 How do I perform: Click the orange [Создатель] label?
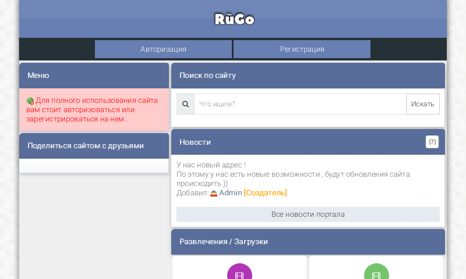[265, 193]
